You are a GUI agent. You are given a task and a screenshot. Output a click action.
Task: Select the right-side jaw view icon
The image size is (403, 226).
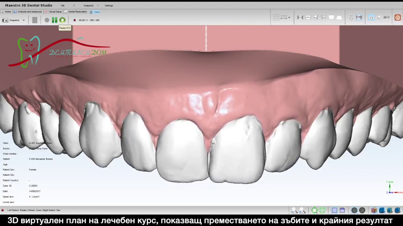(x=316, y=18)
